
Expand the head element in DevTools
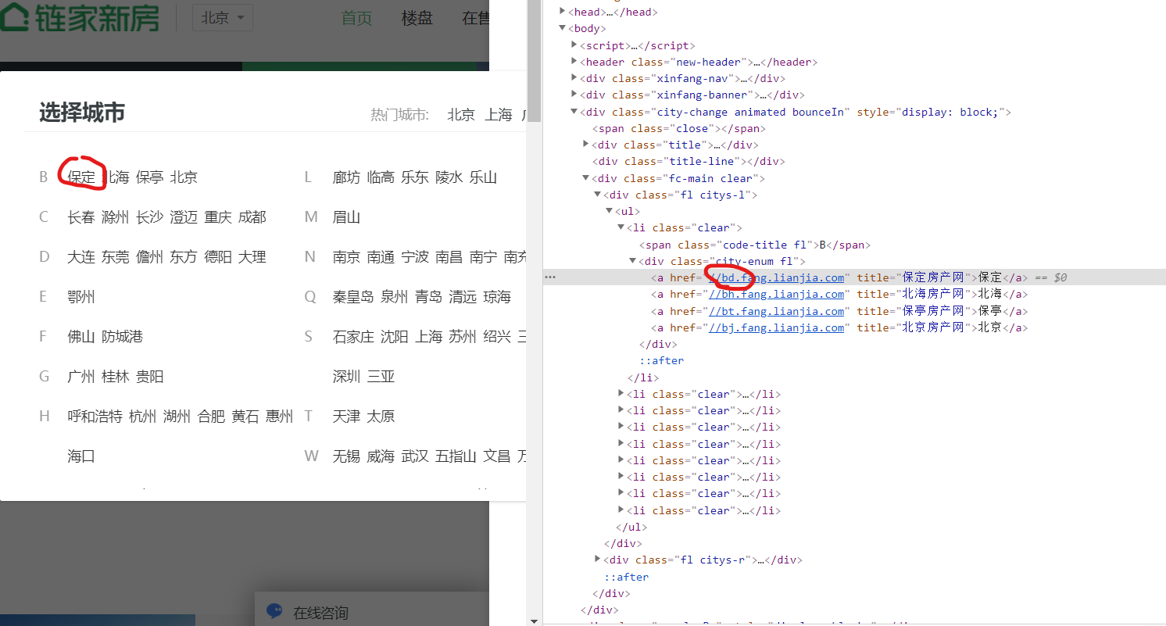pyautogui.click(x=563, y=12)
